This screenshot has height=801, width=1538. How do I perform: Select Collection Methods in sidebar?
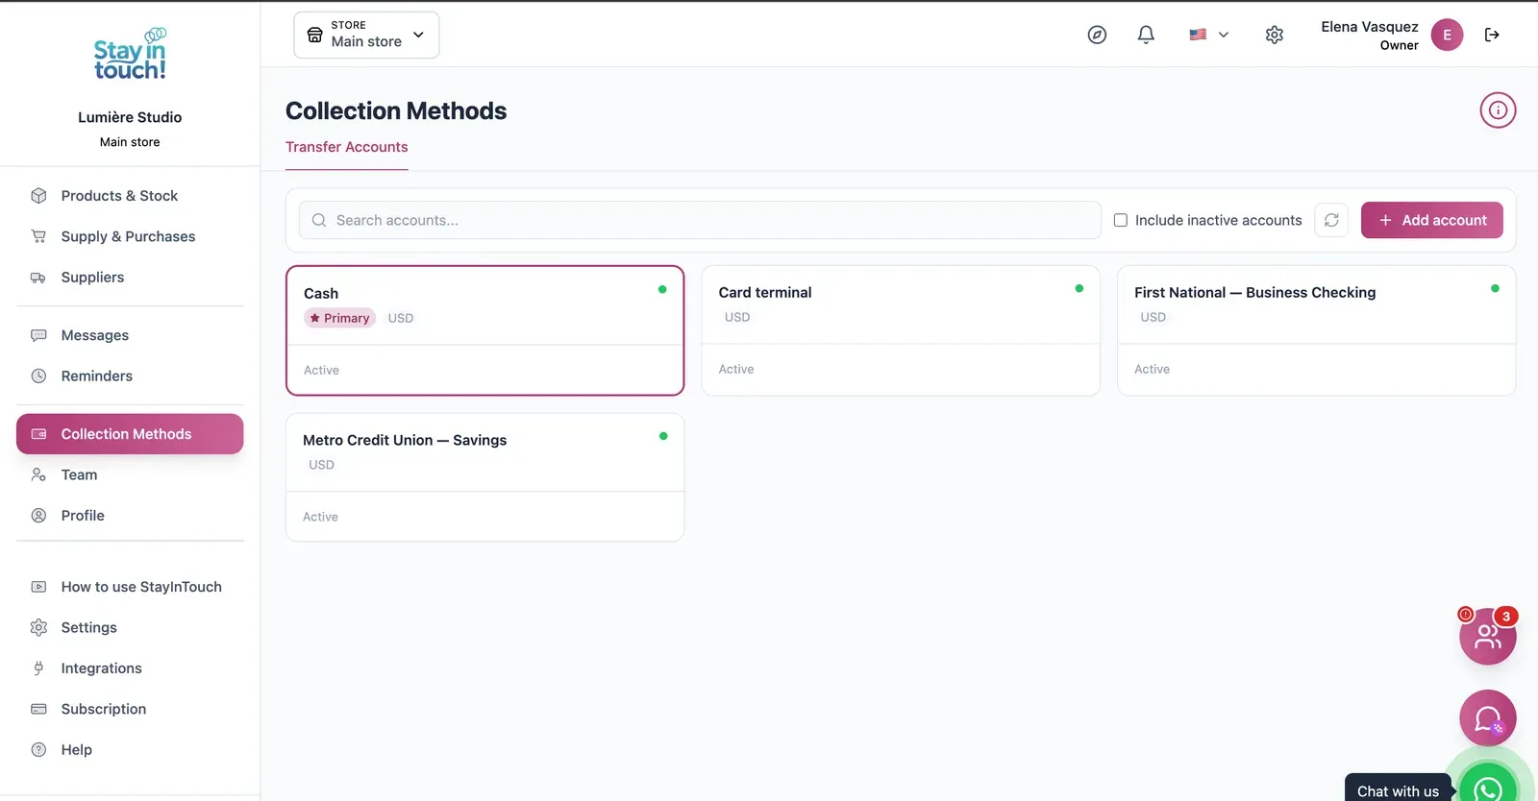coord(130,434)
